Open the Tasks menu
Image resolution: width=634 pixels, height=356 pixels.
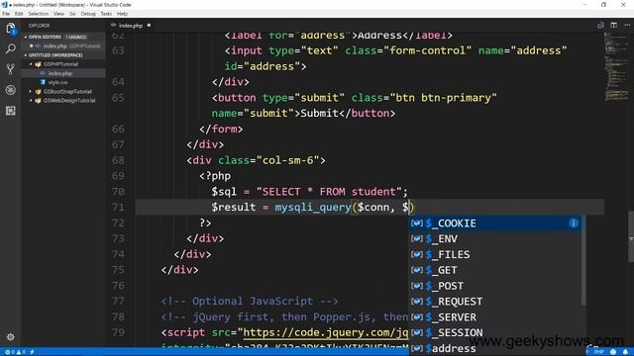pyautogui.click(x=106, y=14)
